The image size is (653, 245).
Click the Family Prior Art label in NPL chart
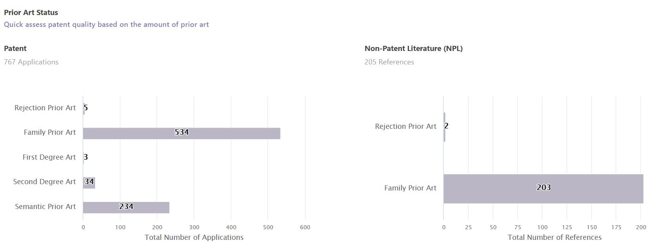[410, 188]
